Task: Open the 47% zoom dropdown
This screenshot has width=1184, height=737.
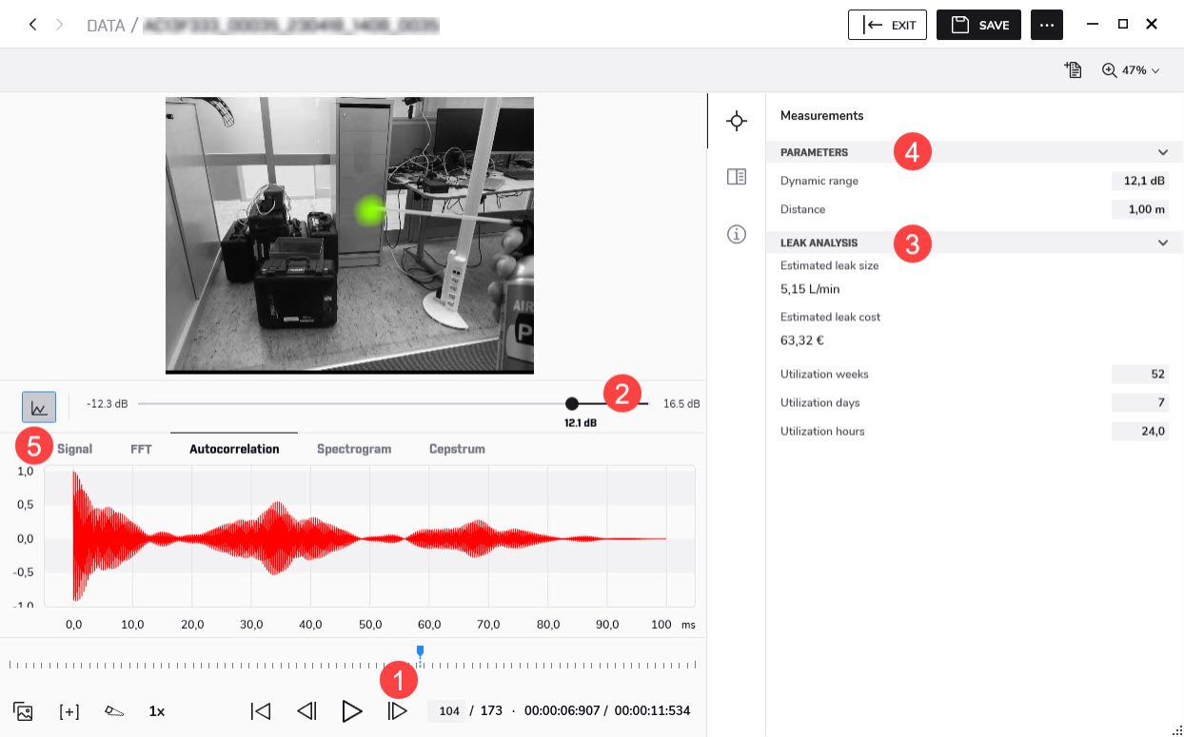Action: coord(1132,70)
